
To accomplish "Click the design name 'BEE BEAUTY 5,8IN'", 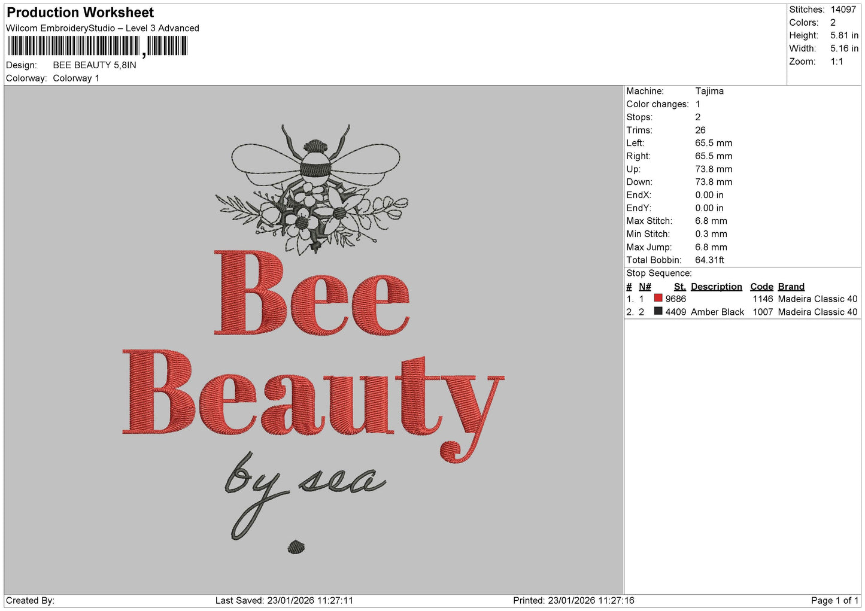I will coord(95,65).
